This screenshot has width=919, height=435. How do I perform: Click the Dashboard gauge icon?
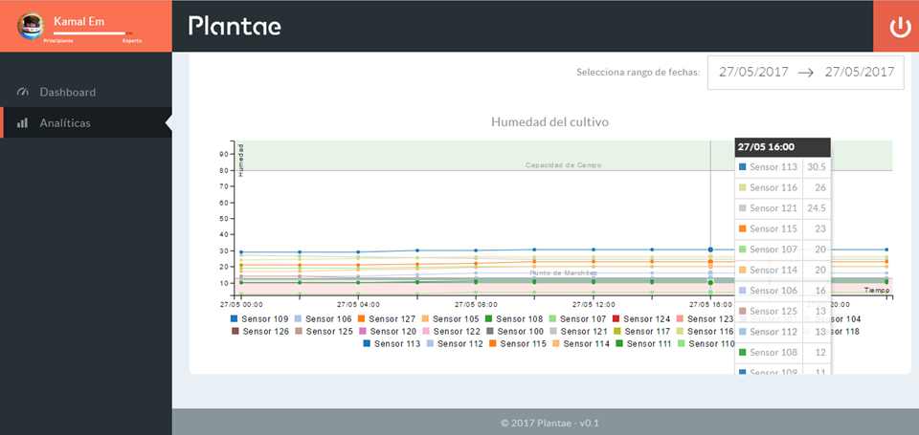coord(22,93)
